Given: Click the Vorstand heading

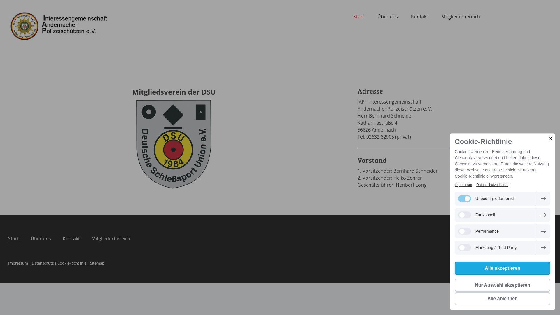Looking at the screenshot, I should click(372, 160).
